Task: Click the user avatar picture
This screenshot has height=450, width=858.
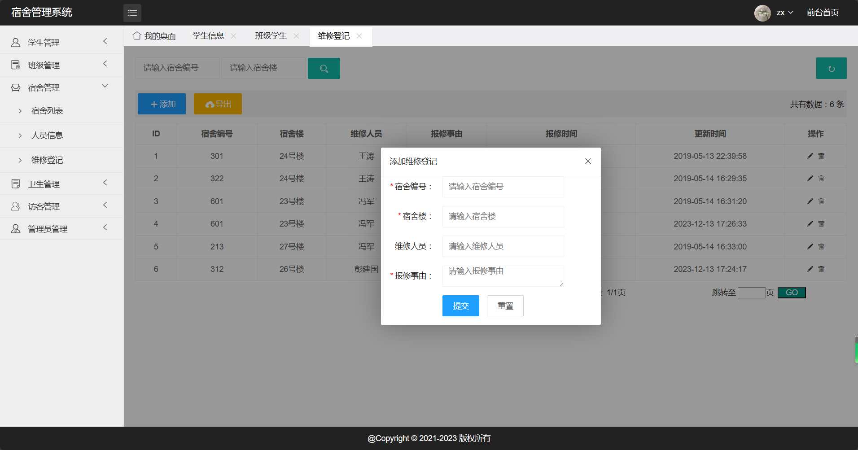Action: (x=762, y=13)
